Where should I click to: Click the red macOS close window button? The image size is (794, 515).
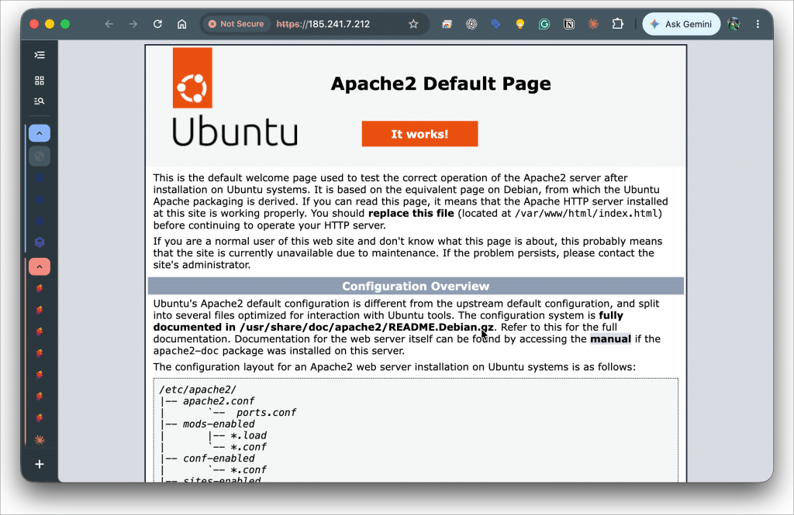[x=34, y=24]
